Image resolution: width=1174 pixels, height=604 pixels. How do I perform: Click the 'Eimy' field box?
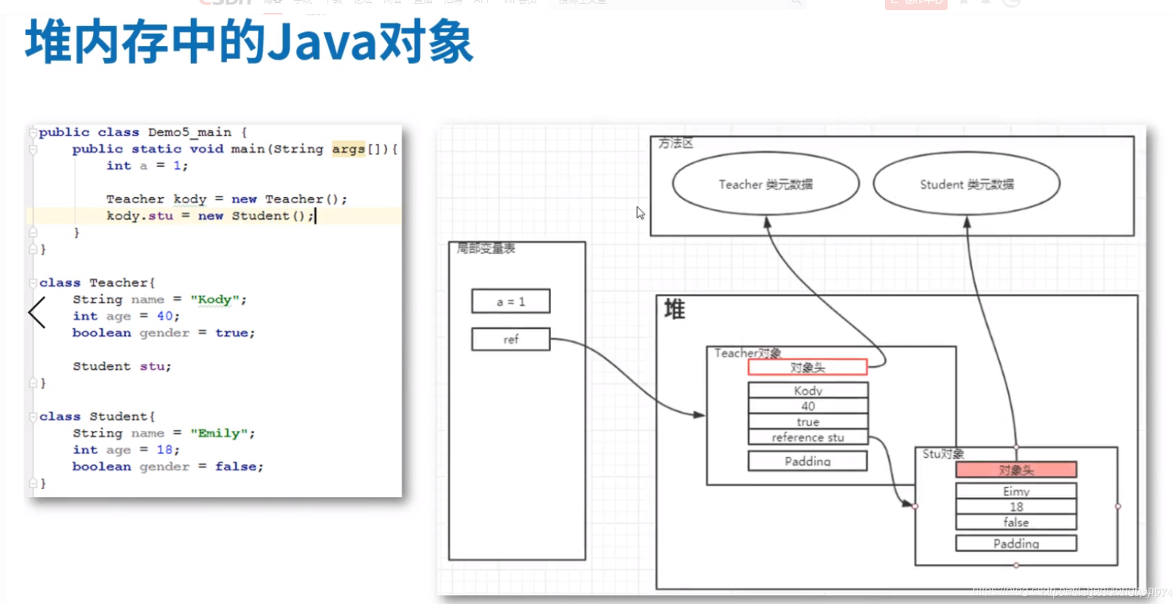point(1016,491)
